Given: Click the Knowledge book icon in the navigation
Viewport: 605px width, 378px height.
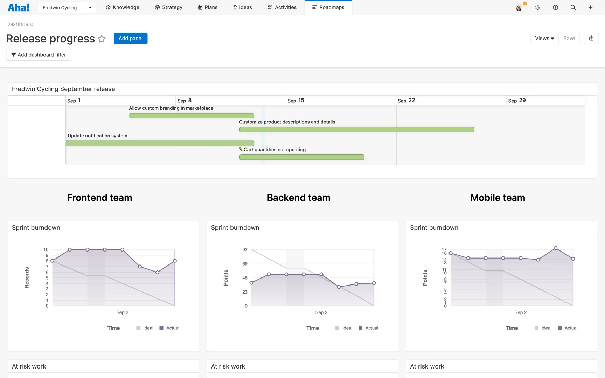Looking at the screenshot, I should coord(107,7).
